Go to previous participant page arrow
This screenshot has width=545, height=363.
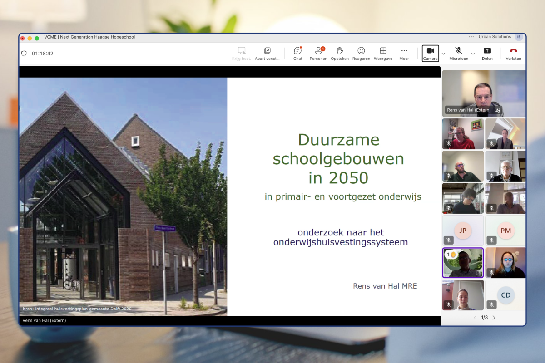tap(475, 318)
